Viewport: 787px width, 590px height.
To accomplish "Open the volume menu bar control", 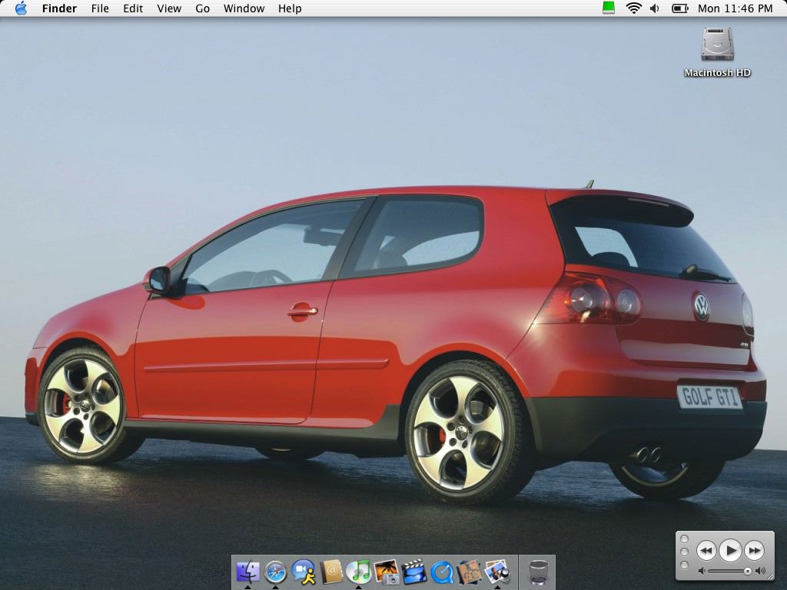I will pos(655,8).
